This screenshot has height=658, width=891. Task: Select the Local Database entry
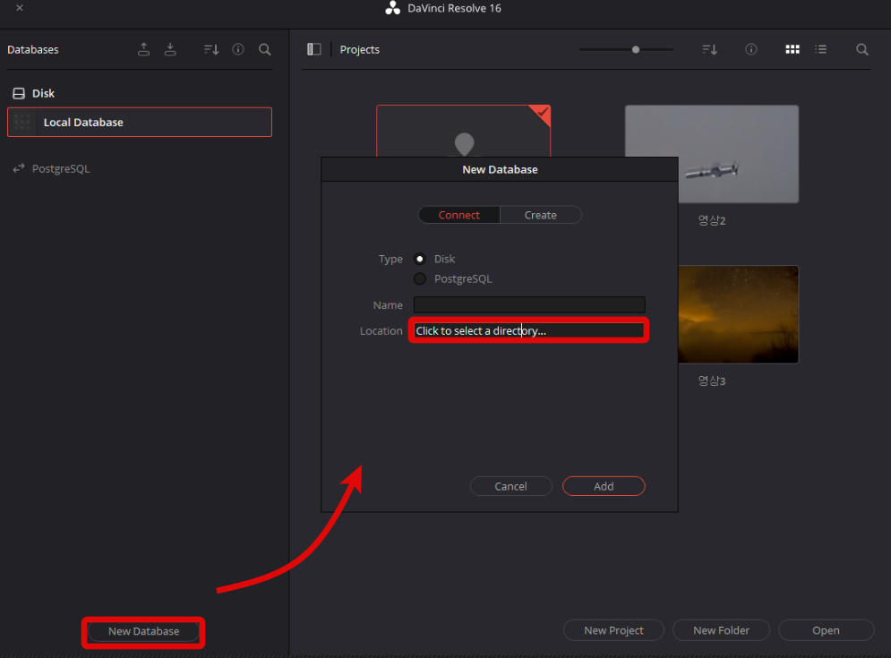(x=140, y=122)
